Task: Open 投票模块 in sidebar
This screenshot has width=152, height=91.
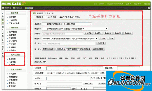Action: tap(12, 51)
